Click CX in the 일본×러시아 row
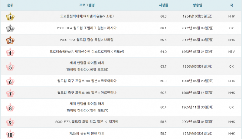Screen dimensions: 242x139 tap(231, 28)
